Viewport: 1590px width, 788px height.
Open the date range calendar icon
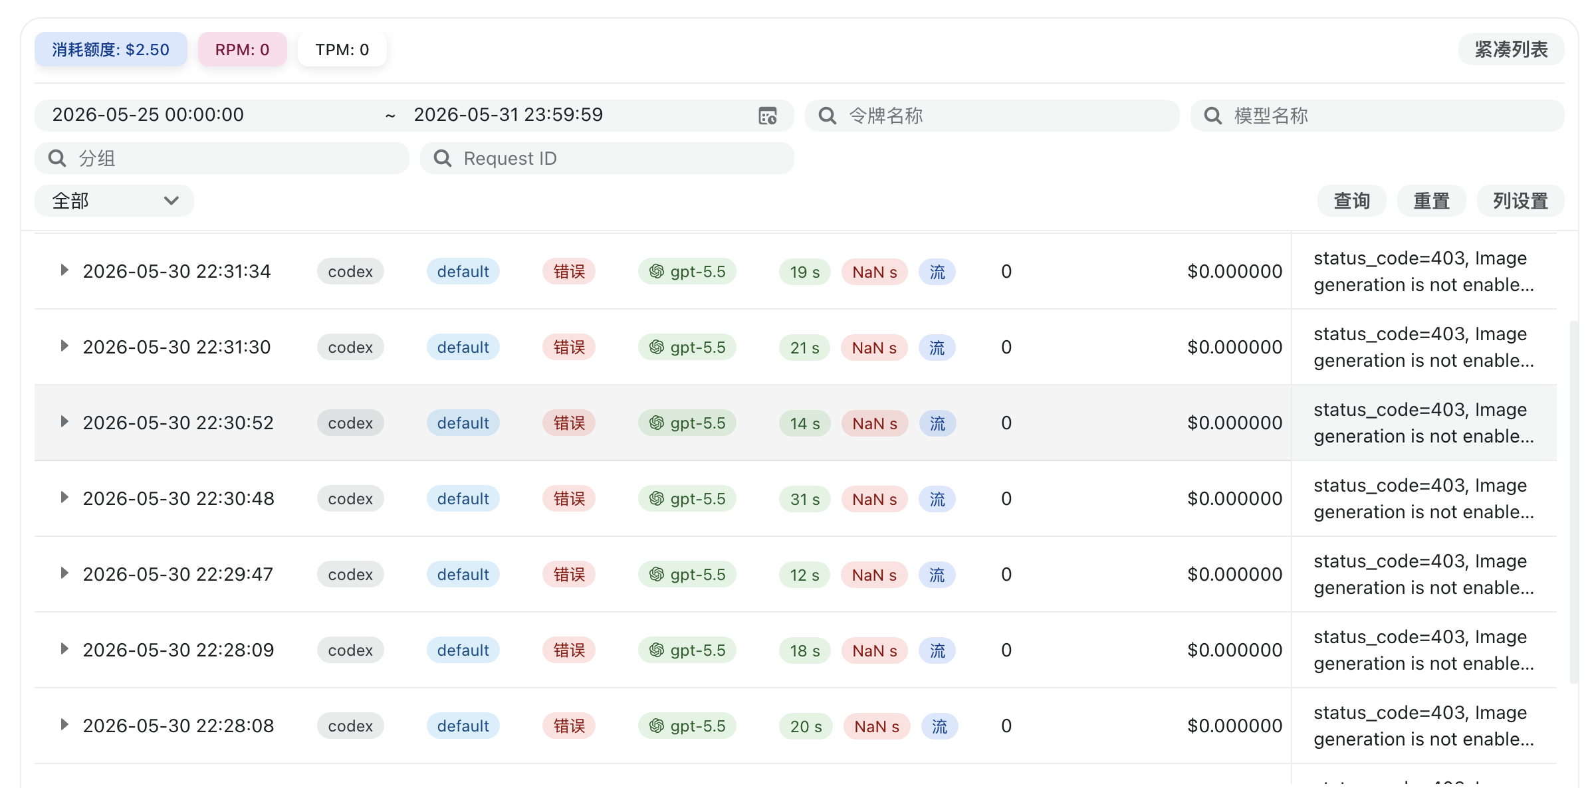point(768,116)
